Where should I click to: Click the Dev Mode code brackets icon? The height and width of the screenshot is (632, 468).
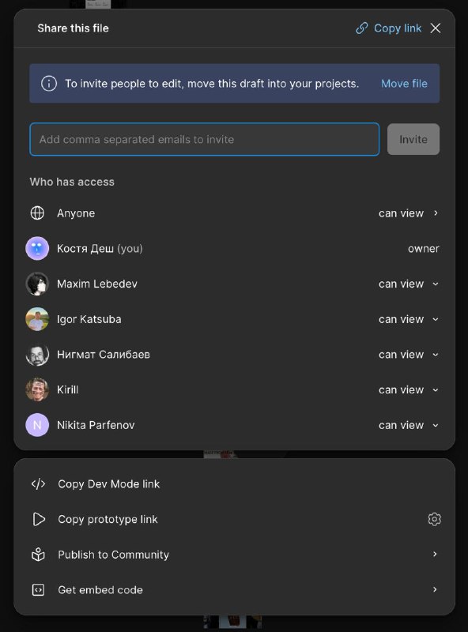point(38,483)
